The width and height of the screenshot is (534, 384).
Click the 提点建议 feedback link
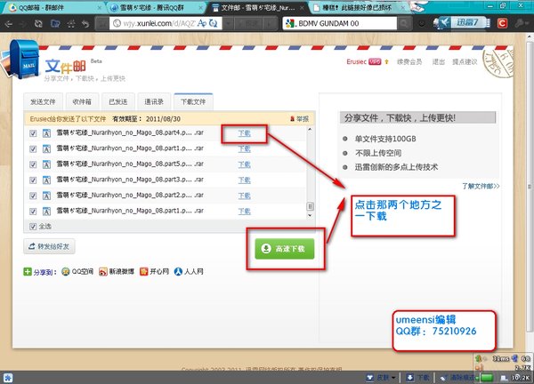point(465,61)
